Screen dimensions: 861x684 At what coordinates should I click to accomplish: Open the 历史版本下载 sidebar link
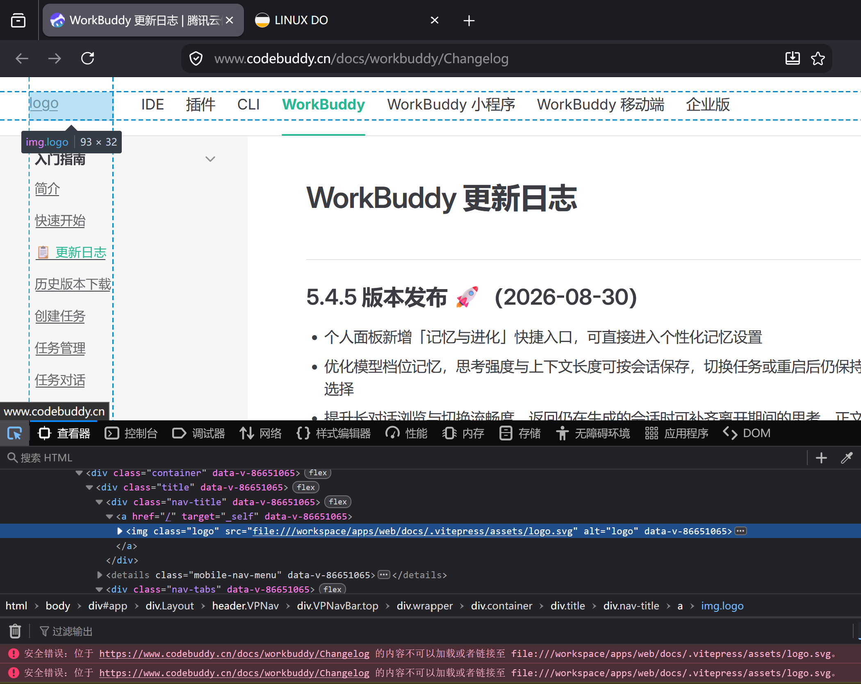(x=73, y=284)
